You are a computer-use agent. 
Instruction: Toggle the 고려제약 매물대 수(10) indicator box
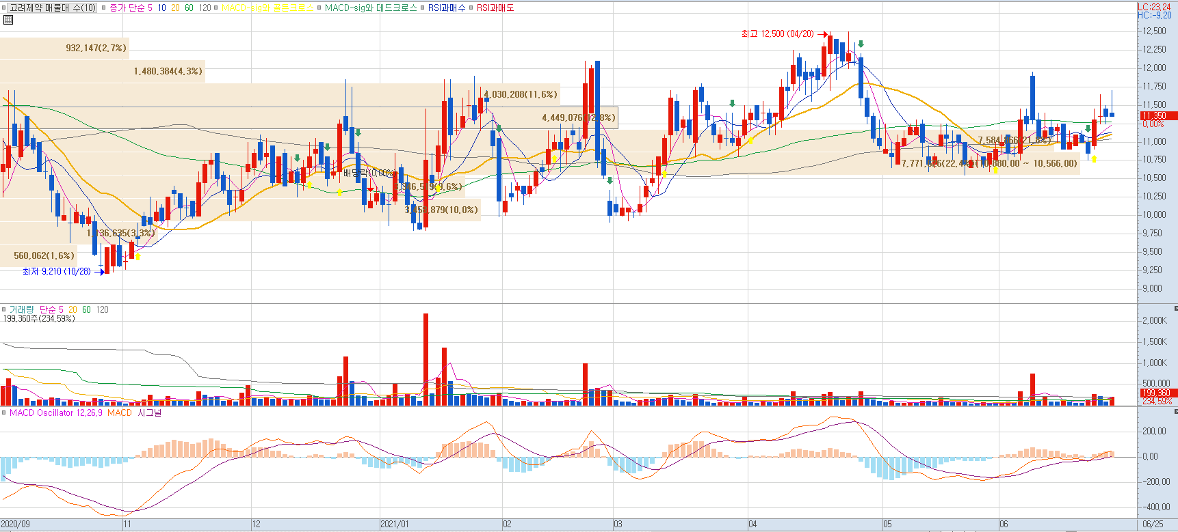click(x=4, y=8)
